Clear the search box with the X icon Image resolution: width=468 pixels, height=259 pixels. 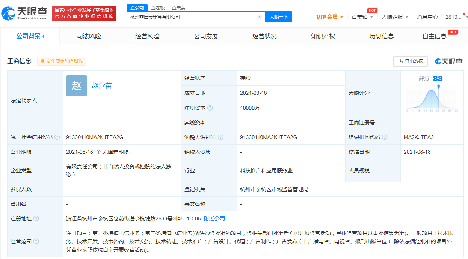[259, 17]
